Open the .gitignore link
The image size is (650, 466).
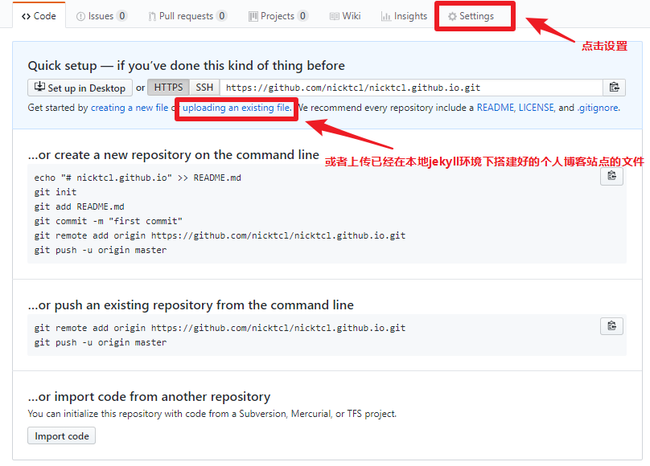[598, 108]
